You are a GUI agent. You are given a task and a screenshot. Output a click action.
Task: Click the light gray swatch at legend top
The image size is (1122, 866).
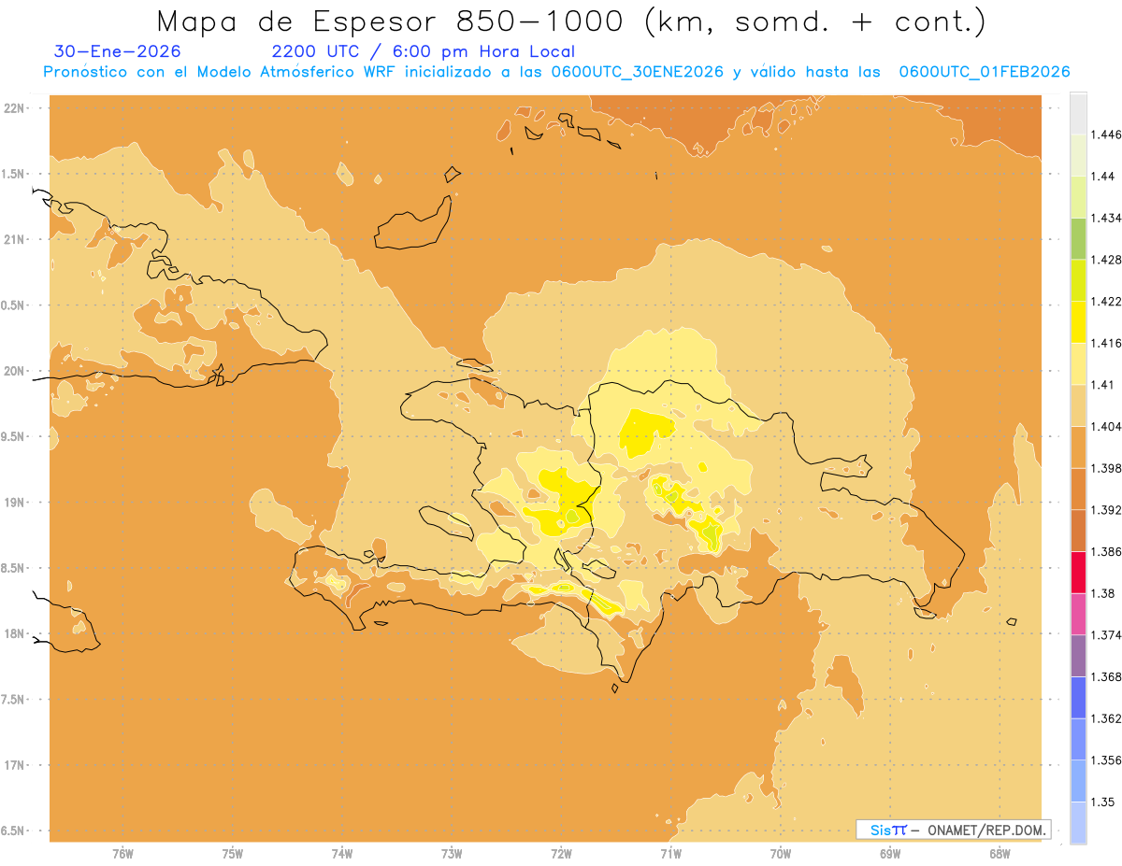point(1078,113)
